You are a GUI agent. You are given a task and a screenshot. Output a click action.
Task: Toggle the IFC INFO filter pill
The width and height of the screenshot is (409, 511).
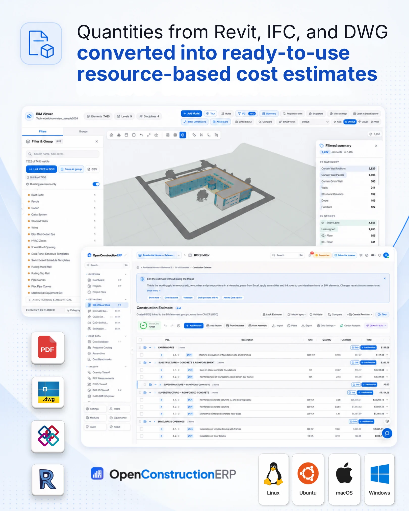click(x=247, y=114)
